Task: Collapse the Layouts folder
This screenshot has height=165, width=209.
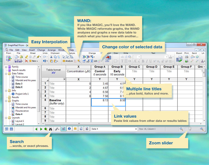Action: [6, 118]
